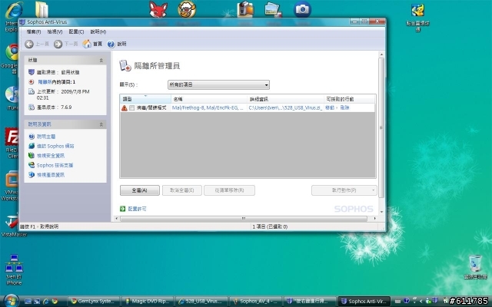
Task: Click the green book icon for security information
Action: (32, 155)
